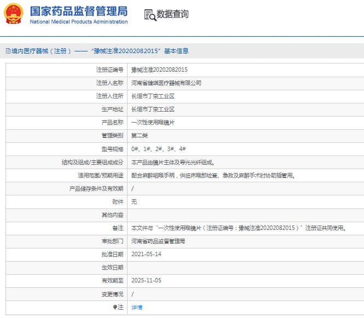
Task: Click the label 附件
Action: (x=118, y=202)
